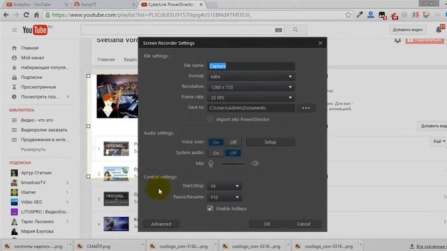The height and width of the screenshot is (251, 447).
Task: Open Start/Stop F9 hotkey dropdown
Action: pos(225,186)
